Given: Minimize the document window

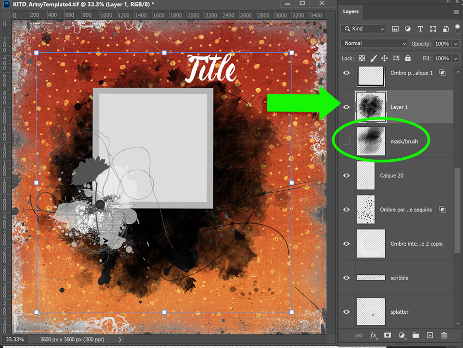Looking at the screenshot, I should tap(288, 4).
